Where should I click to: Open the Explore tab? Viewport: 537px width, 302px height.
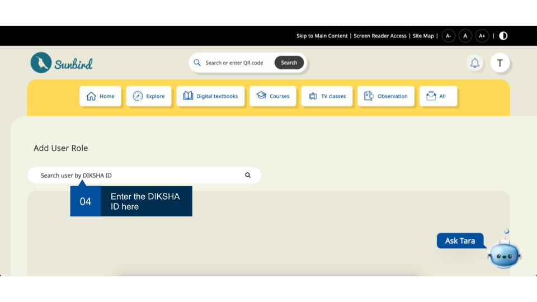click(149, 96)
